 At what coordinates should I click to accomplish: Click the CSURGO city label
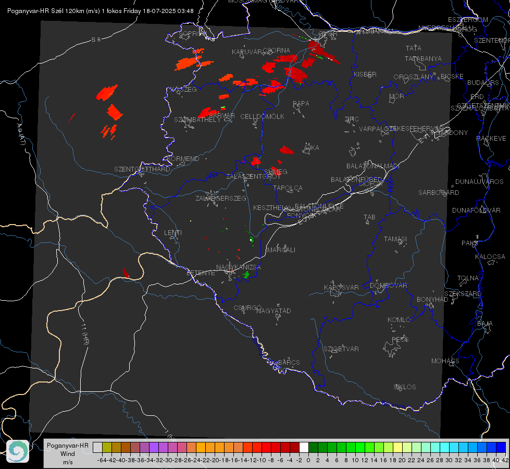point(247,307)
